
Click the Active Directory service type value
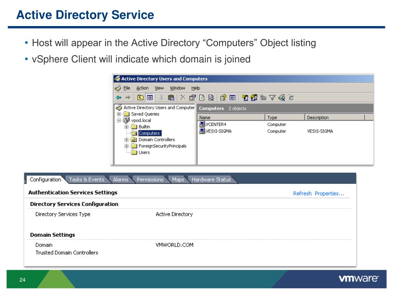click(174, 214)
